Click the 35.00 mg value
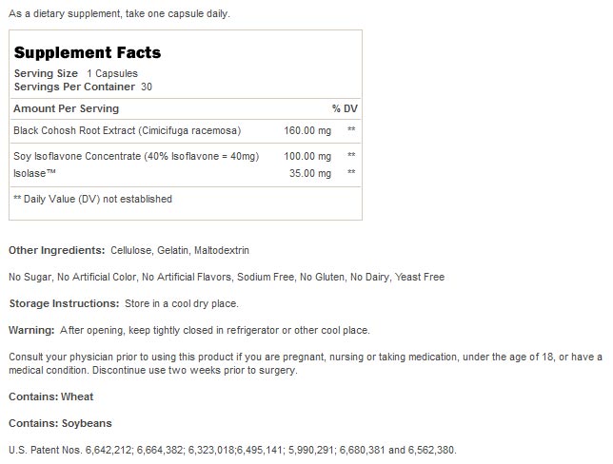Viewport: 613px width, 464px height. [x=310, y=173]
